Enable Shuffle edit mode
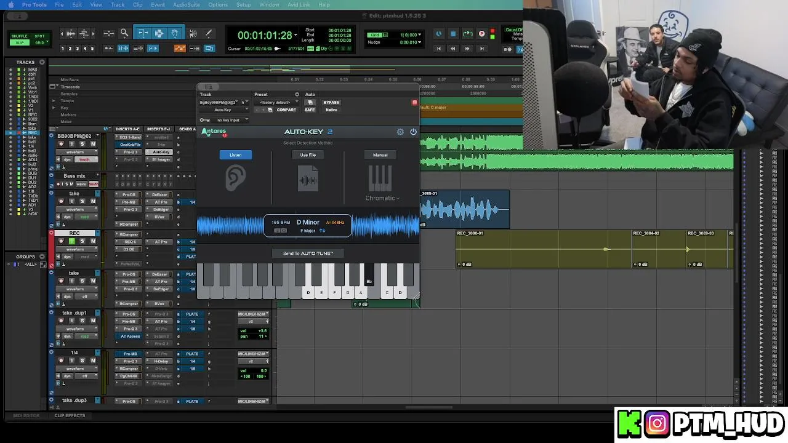Viewport: 788px width, 443px height. (x=20, y=36)
